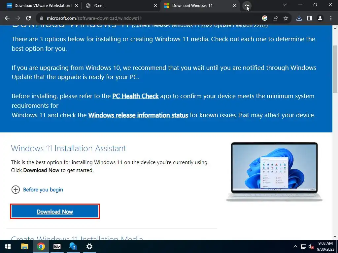Bookmark this page with the star
The width and height of the screenshot is (338, 253).
286,18
